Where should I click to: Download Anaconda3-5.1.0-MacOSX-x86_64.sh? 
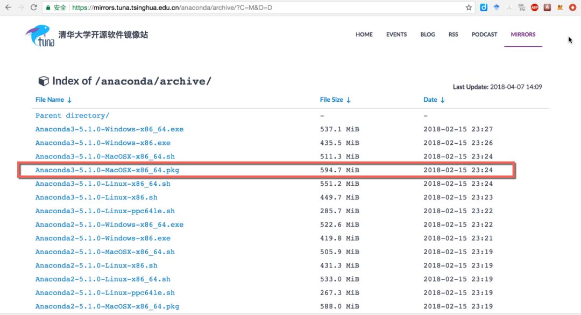click(x=105, y=157)
